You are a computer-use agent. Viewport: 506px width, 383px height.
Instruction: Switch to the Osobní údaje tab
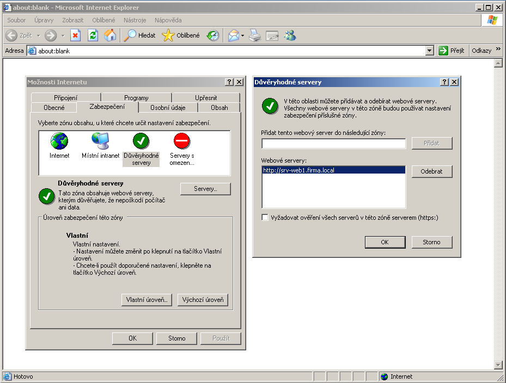[168, 107]
